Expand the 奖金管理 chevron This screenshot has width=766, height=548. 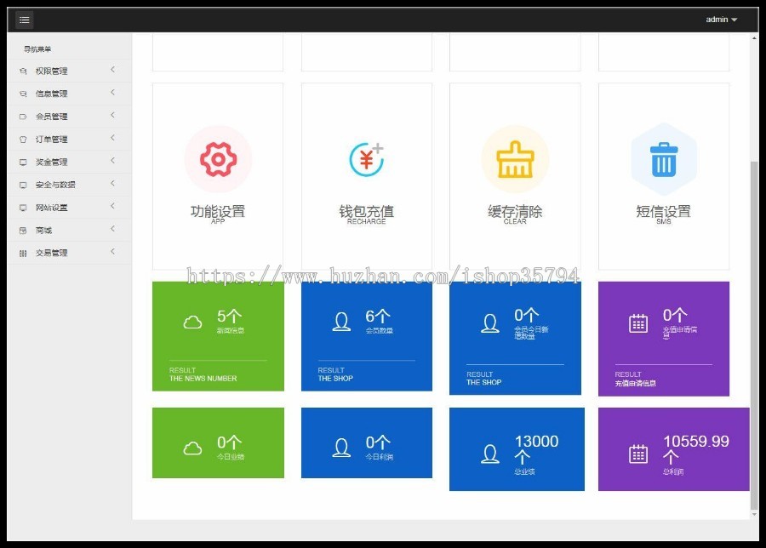[x=113, y=160]
